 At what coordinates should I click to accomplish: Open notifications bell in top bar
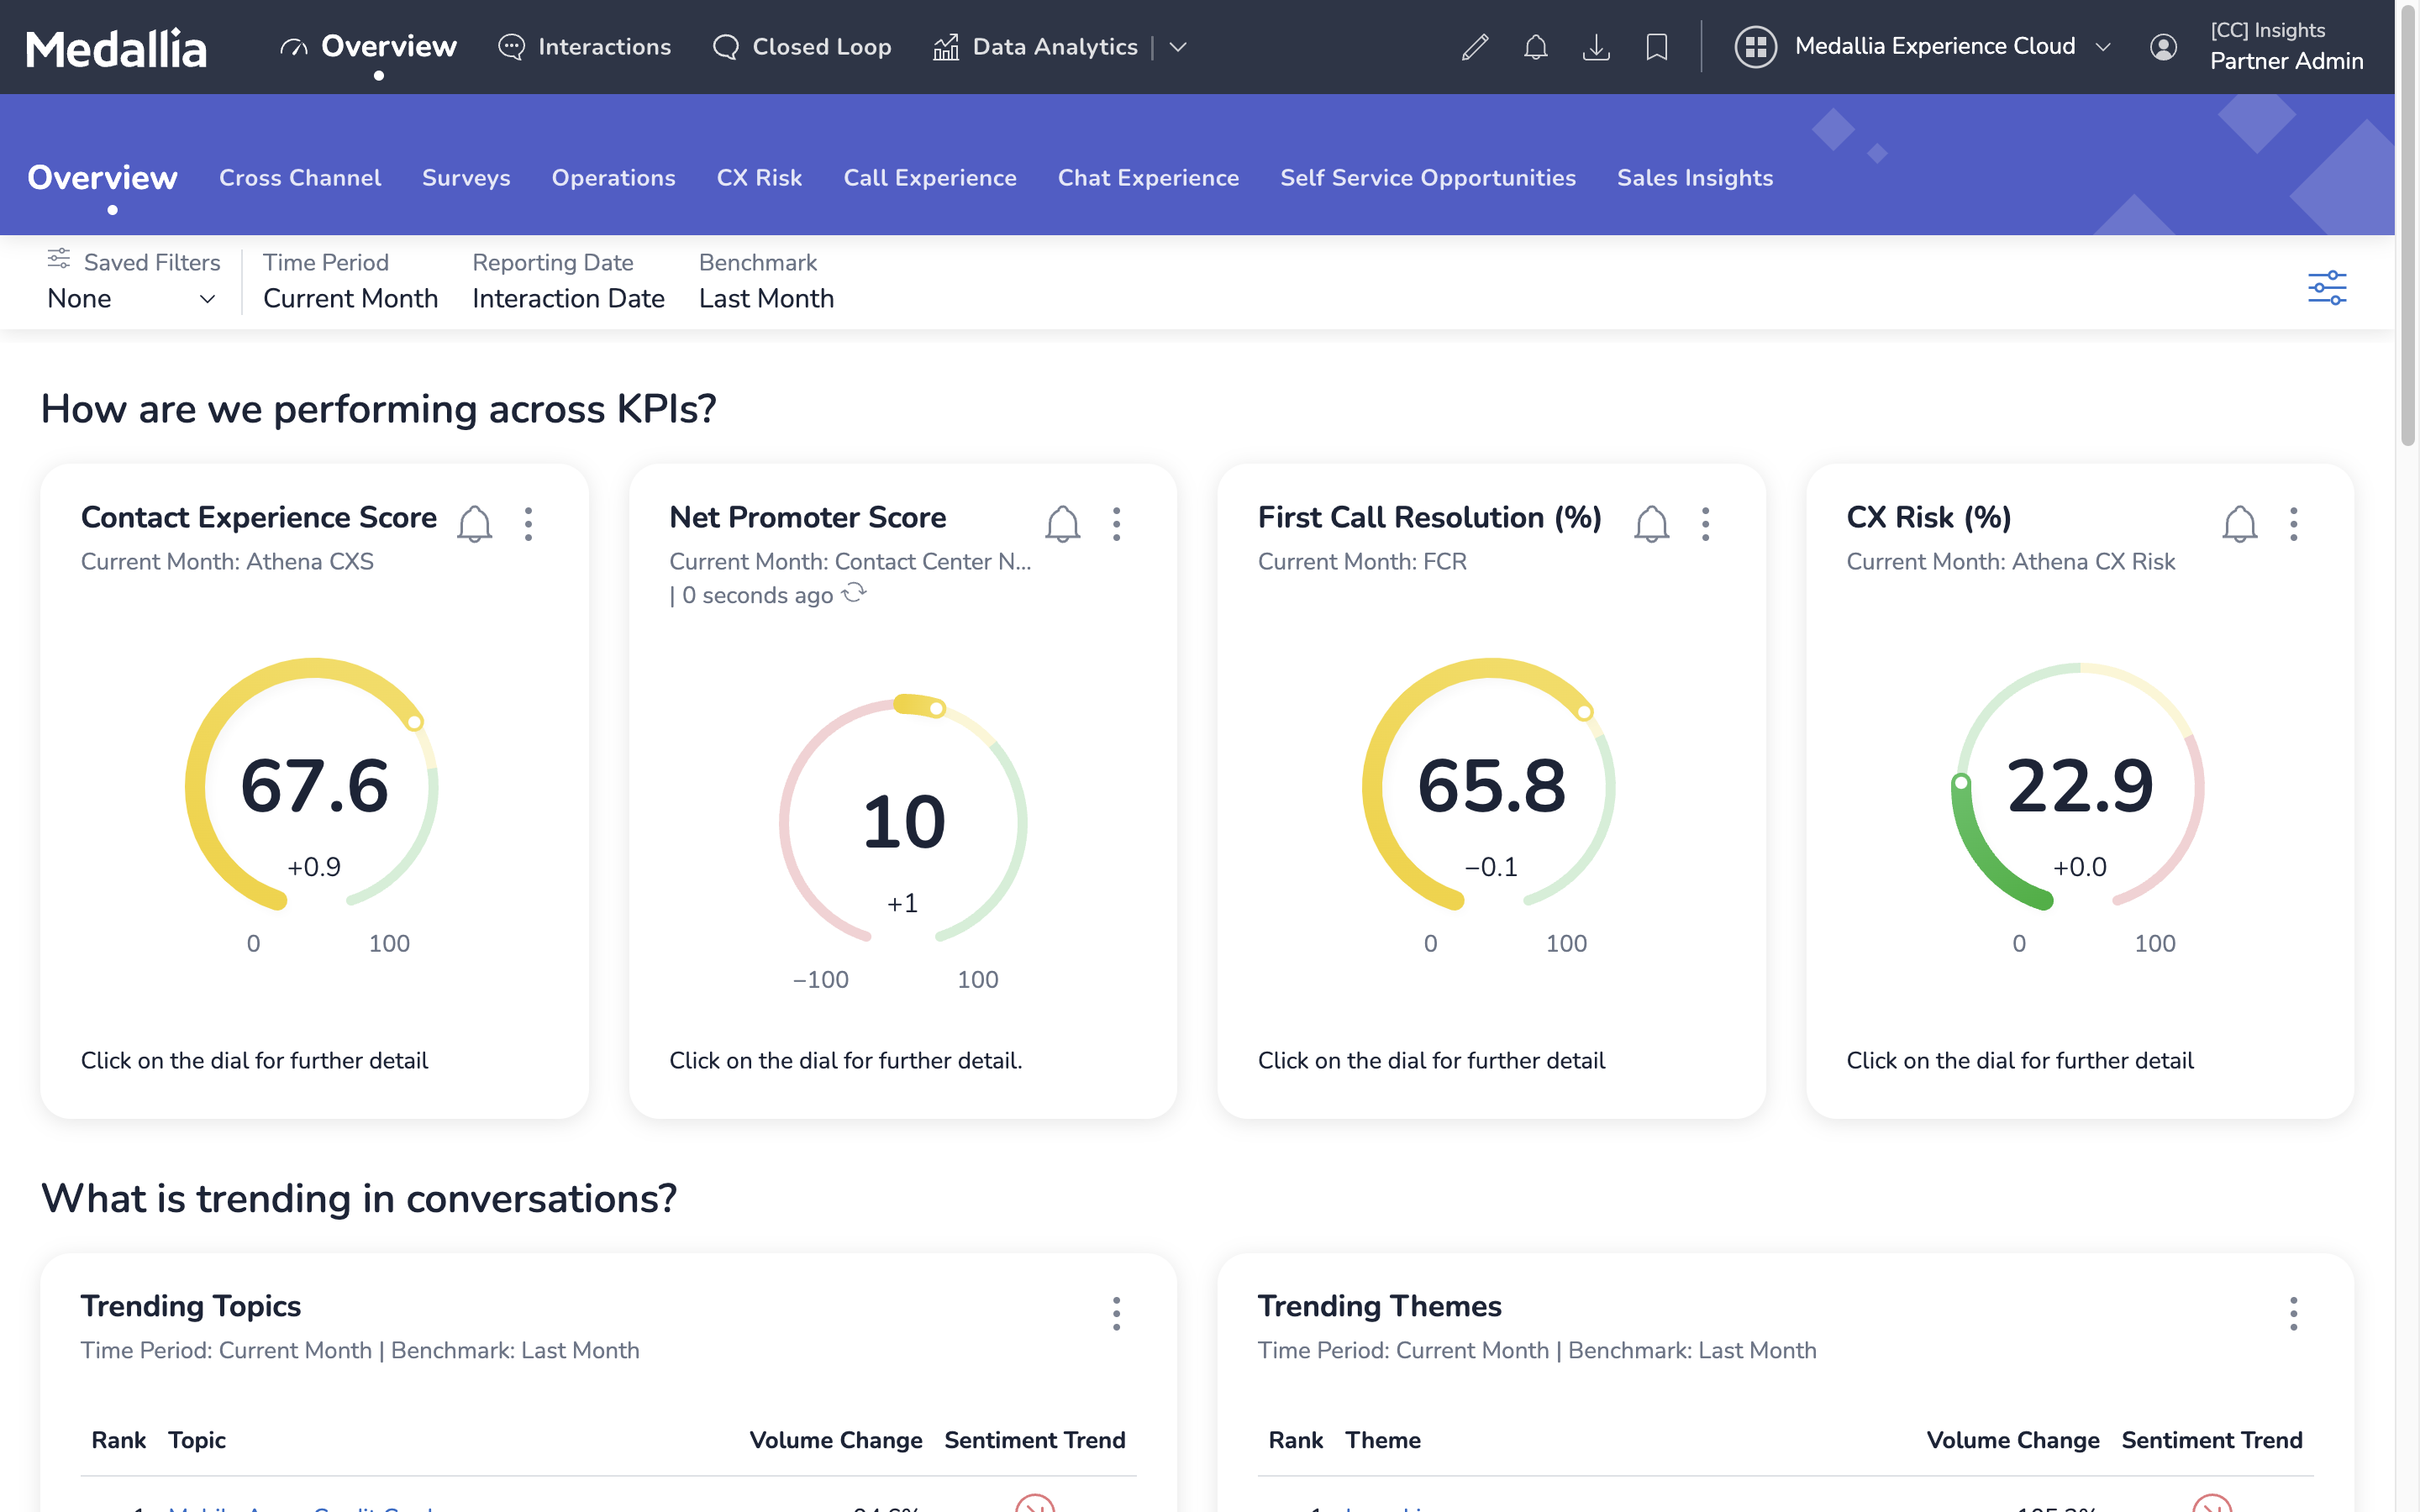[1536, 47]
